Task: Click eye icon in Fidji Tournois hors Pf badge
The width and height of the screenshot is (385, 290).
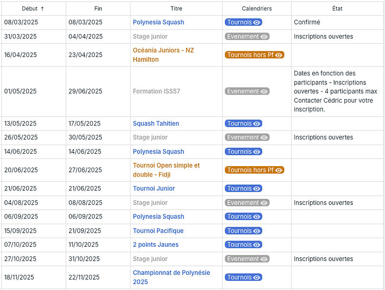Action: (x=279, y=170)
